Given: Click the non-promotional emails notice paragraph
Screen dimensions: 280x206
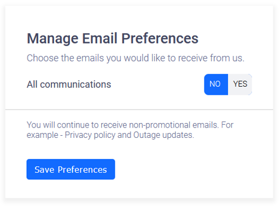Looking at the screenshot, I should (130, 130).
